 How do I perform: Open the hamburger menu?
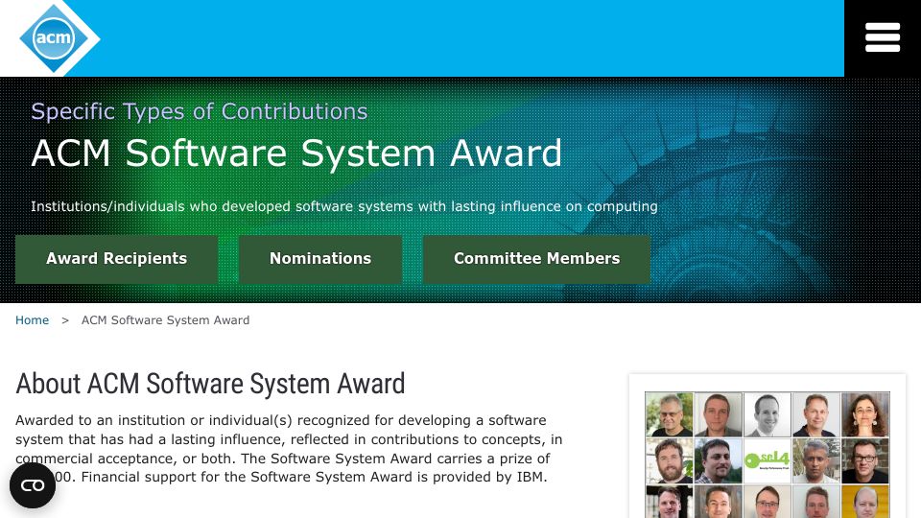pyautogui.click(x=883, y=38)
